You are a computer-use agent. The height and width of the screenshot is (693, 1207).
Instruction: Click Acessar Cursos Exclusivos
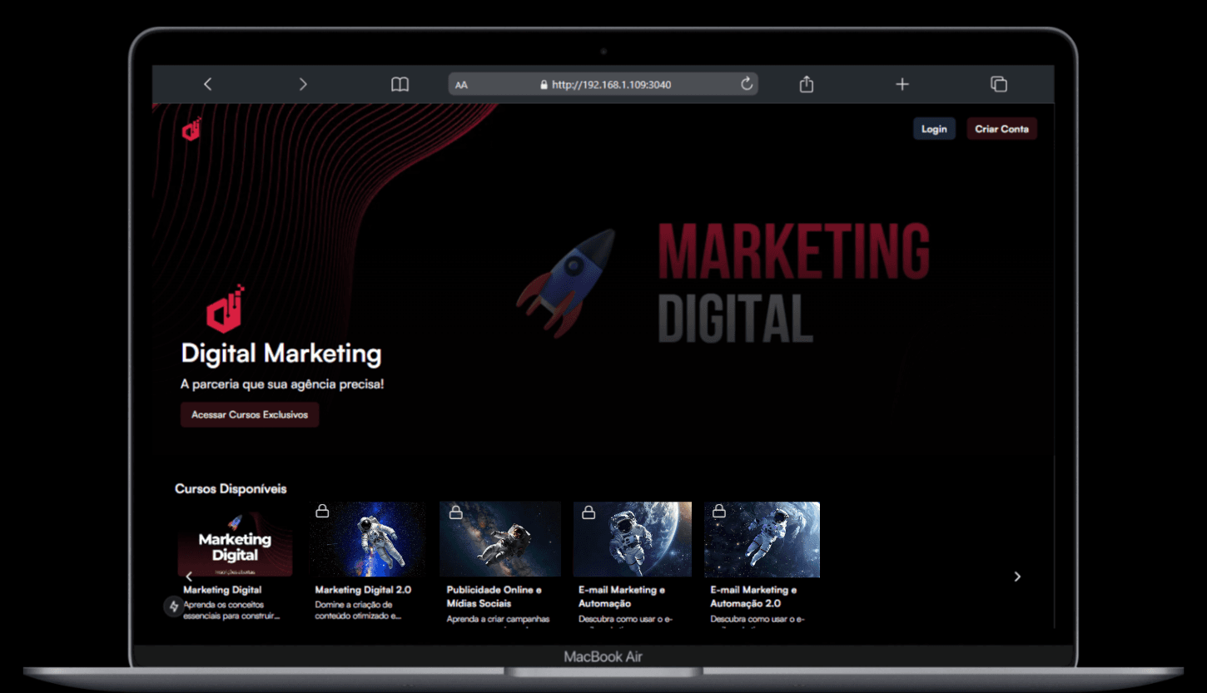click(249, 414)
